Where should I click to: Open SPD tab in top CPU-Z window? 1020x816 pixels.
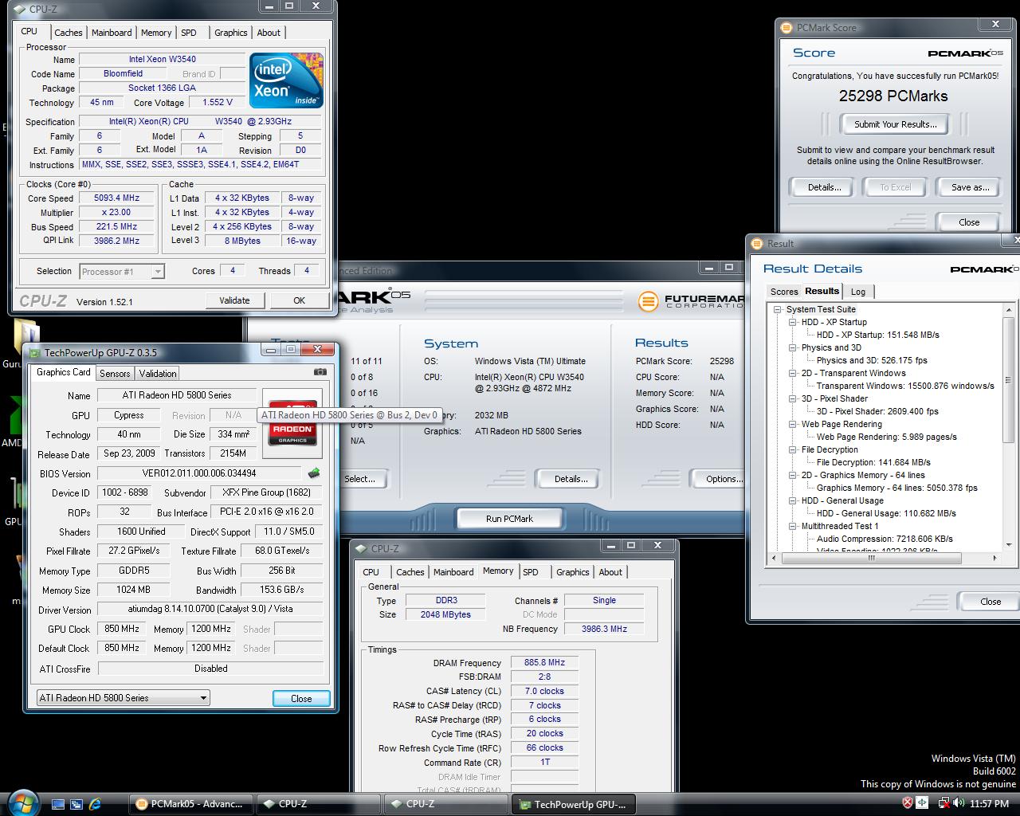[189, 33]
